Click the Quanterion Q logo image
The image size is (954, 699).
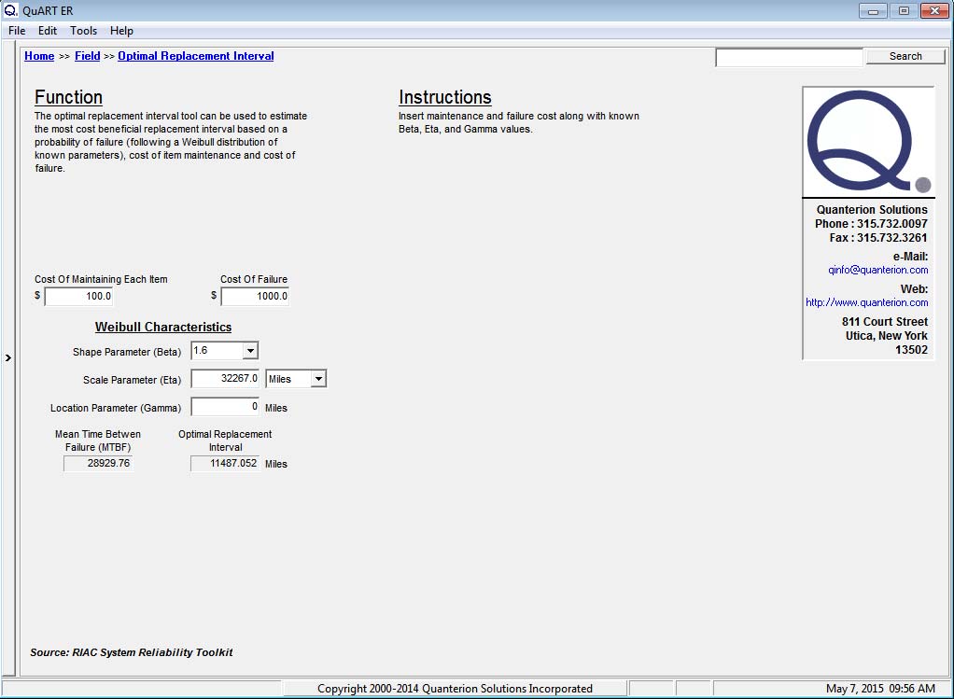click(869, 142)
